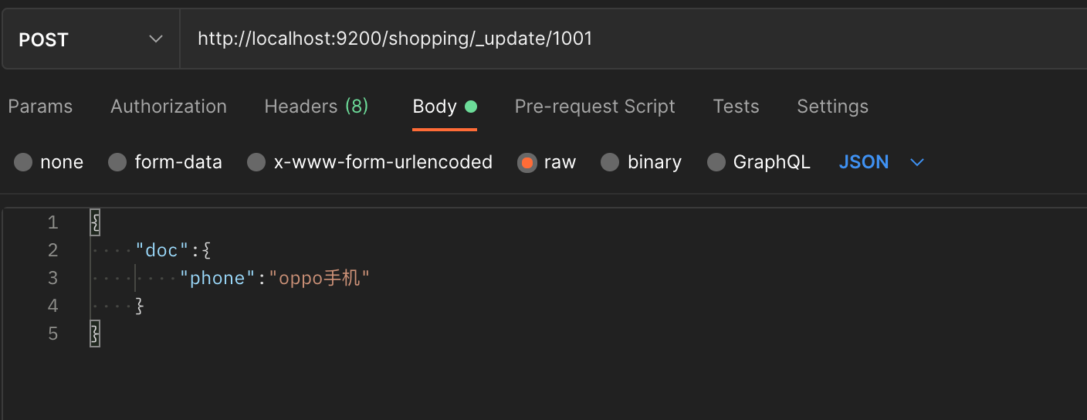Open the Authorization tab

pyautogui.click(x=168, y=107)
